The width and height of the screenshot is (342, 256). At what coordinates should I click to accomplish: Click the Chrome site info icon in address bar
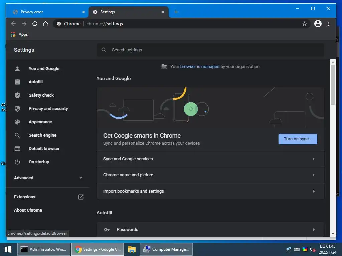pyautogui.click(x=59, y=24)
